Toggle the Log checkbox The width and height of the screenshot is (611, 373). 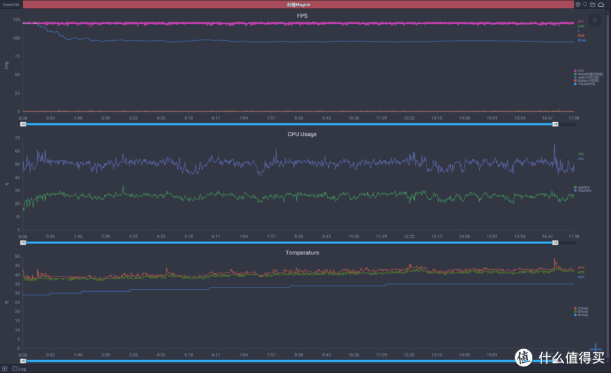click(x=15, y=369)
